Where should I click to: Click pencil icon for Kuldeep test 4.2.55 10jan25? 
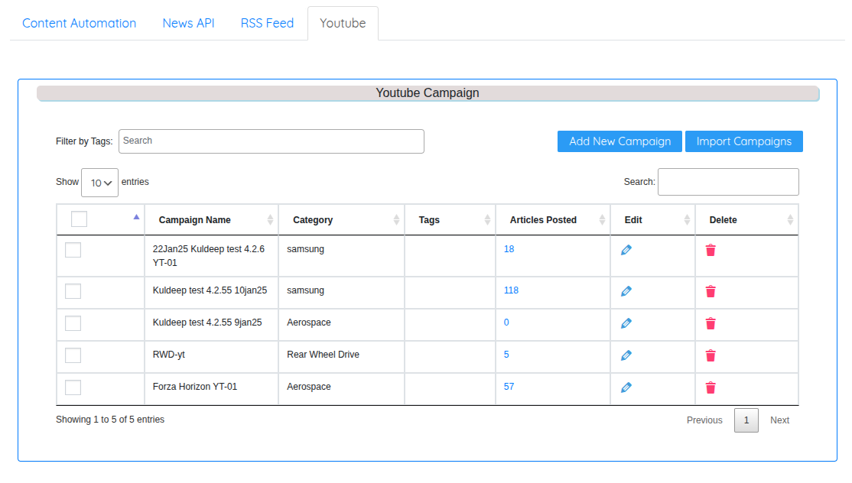[626, 291]
